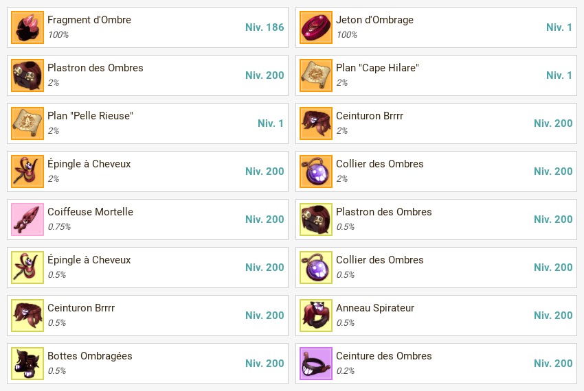Viewport: 584px width, 391px height.
Task: Open the Anneau Spirateur item name
Action: point(375,308)
